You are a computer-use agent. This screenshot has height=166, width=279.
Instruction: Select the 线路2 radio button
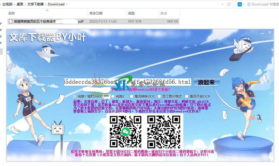[x=113, y=96]
